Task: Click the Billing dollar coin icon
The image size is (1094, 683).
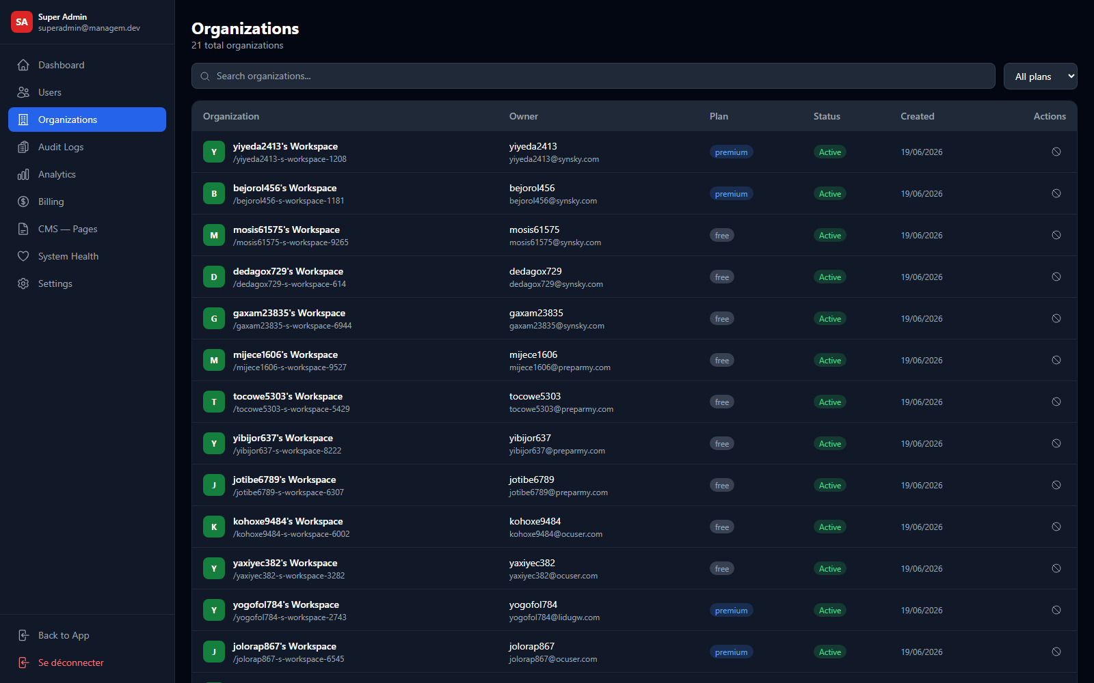Action: pyautogui.click(x=23, y=201)
